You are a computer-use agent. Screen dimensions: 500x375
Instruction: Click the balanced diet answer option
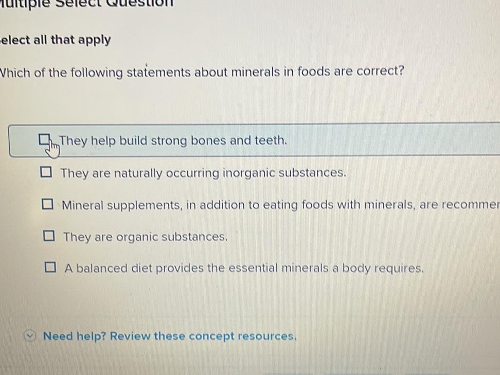pyautogui.click(x=243, y=267)
